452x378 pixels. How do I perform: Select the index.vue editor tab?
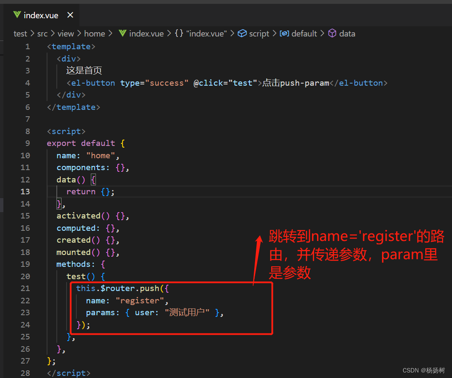point(42,15)
